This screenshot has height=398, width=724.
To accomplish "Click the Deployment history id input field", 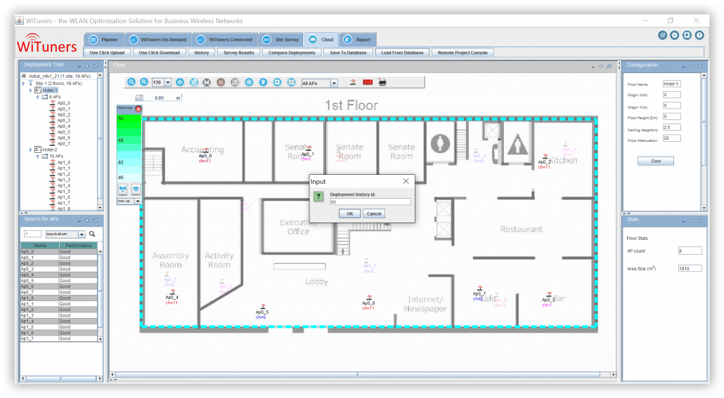I will click(x=370, y=202).
